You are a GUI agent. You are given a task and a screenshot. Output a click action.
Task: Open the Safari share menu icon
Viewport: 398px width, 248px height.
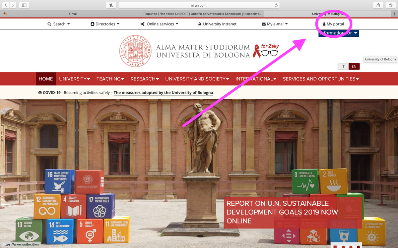pos(378,5)
